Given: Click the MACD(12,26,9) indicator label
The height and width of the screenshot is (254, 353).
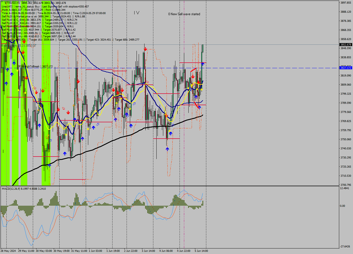Looking at the screenshot, I should [x=24, y=189].
